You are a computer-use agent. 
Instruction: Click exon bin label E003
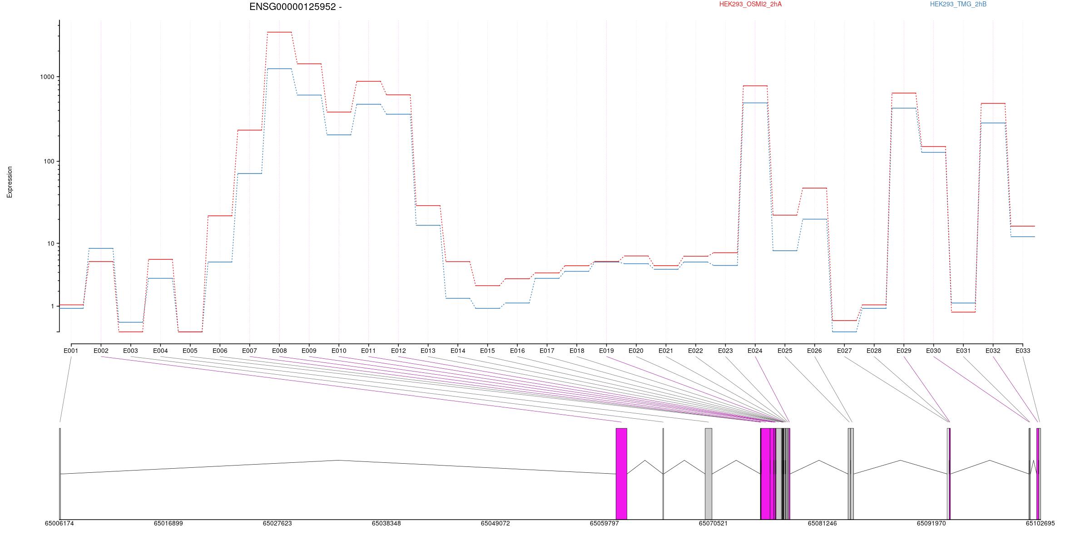pos(130,351)
